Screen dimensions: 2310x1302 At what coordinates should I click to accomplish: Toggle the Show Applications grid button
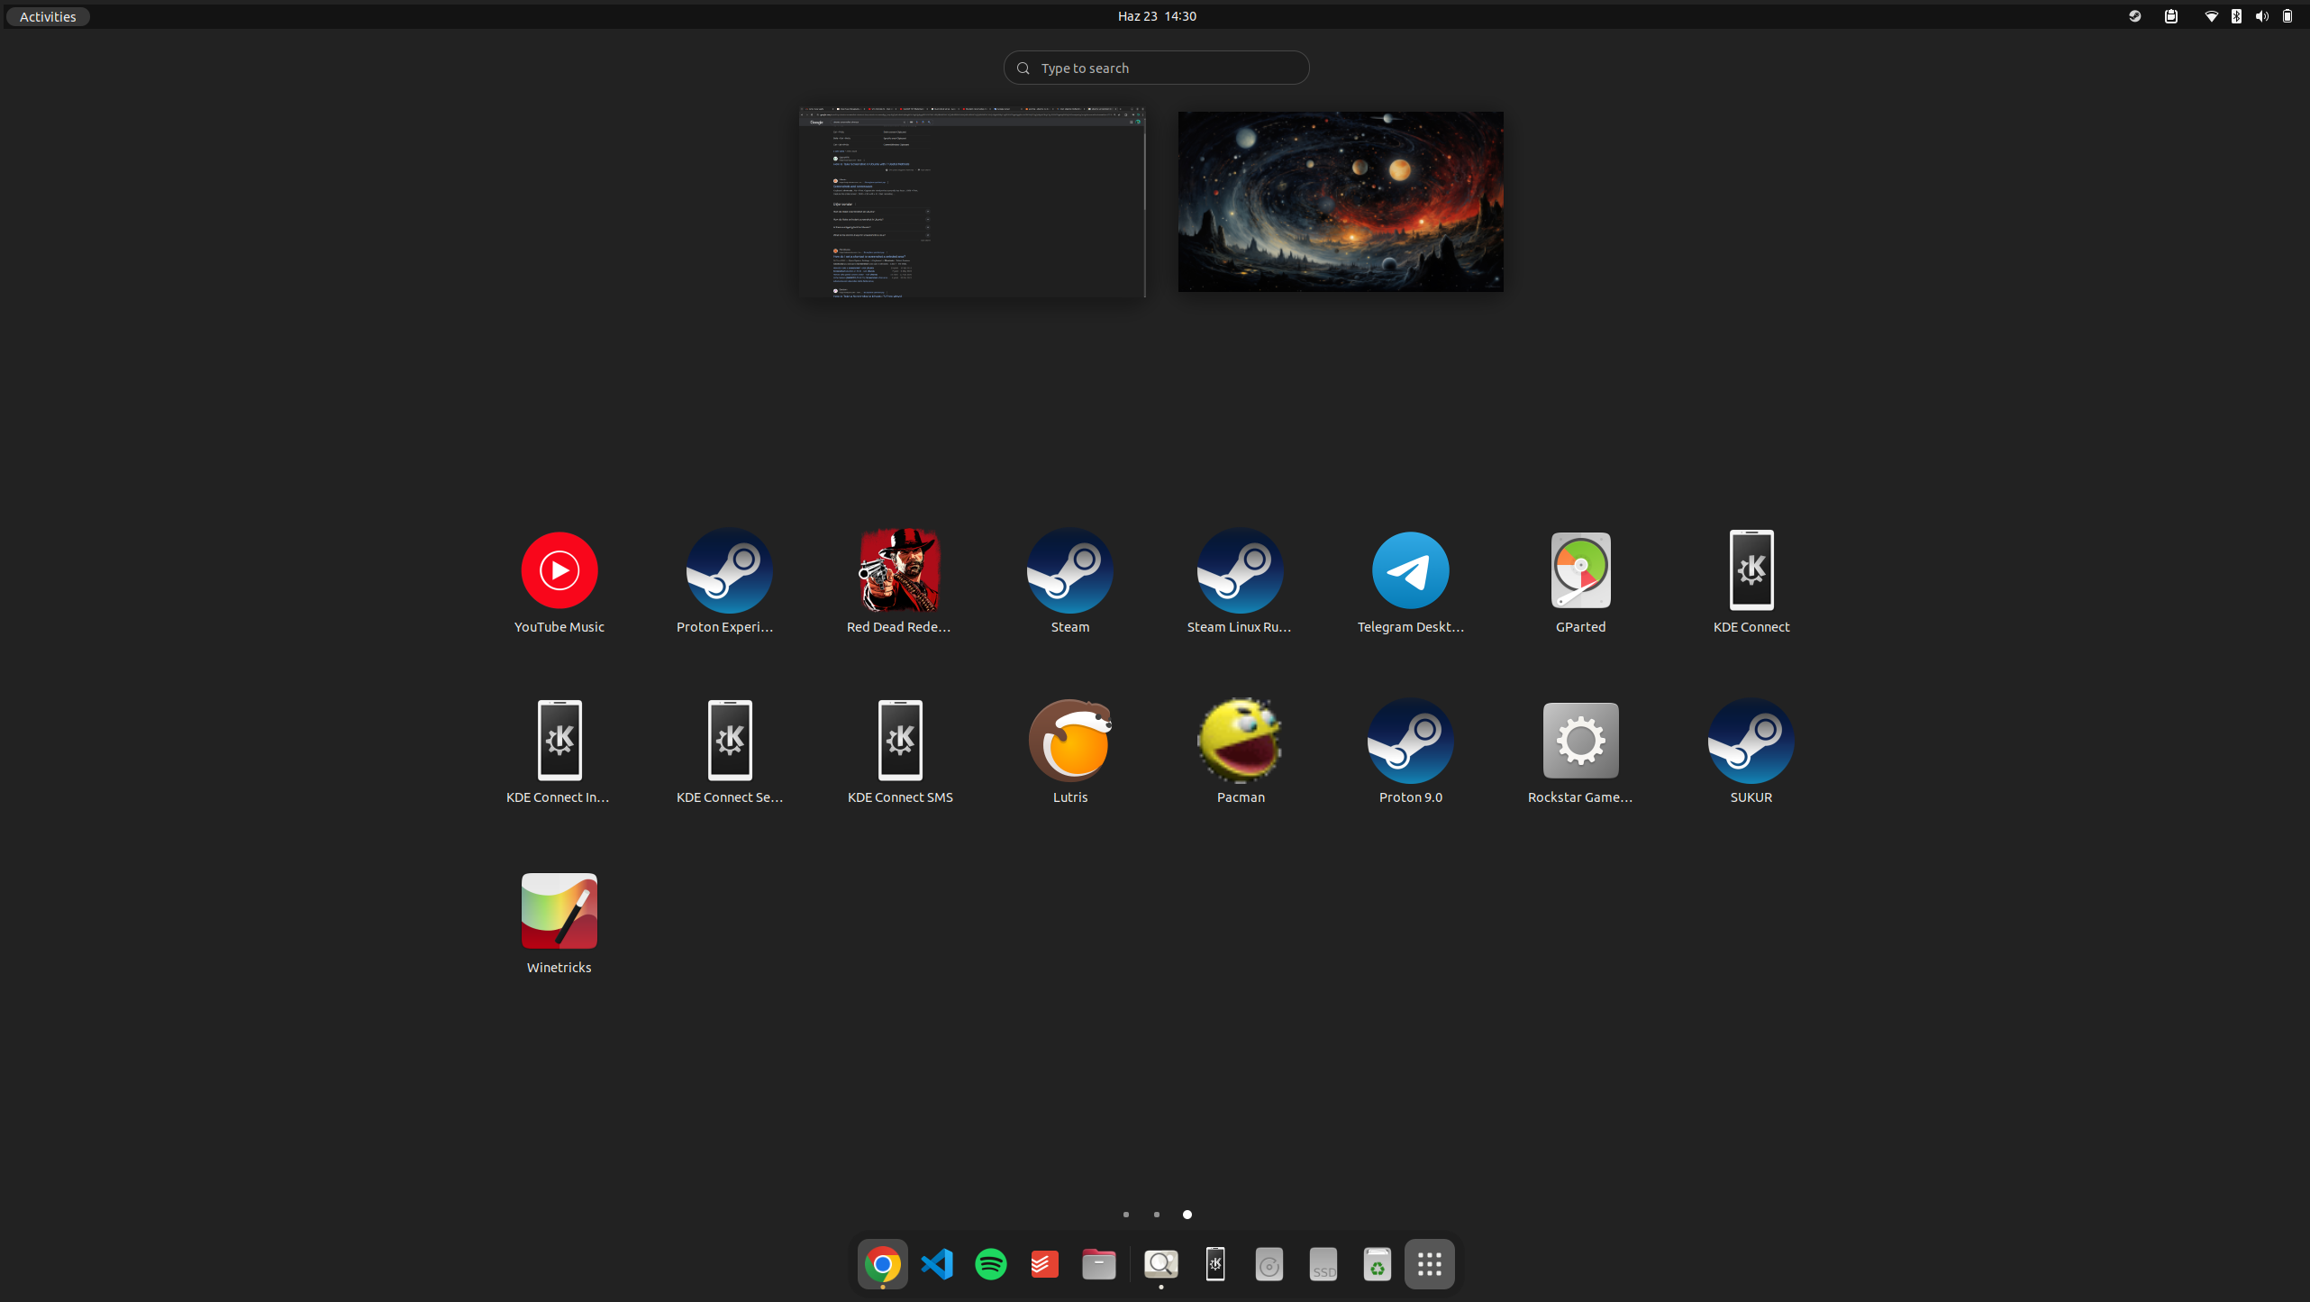(x=1430, y=1264)
